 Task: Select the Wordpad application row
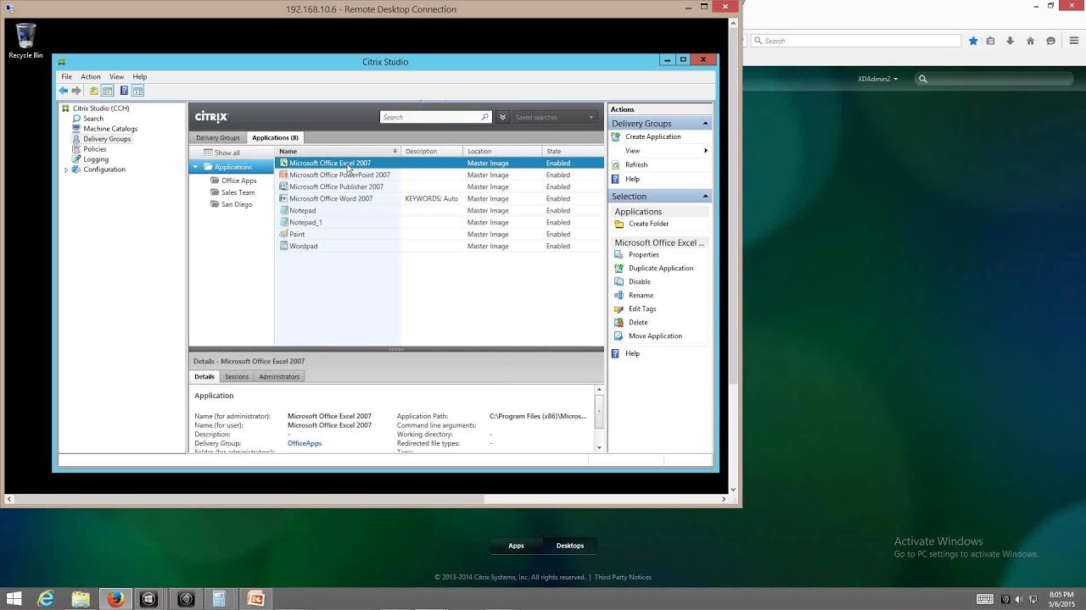coord(439,247)
